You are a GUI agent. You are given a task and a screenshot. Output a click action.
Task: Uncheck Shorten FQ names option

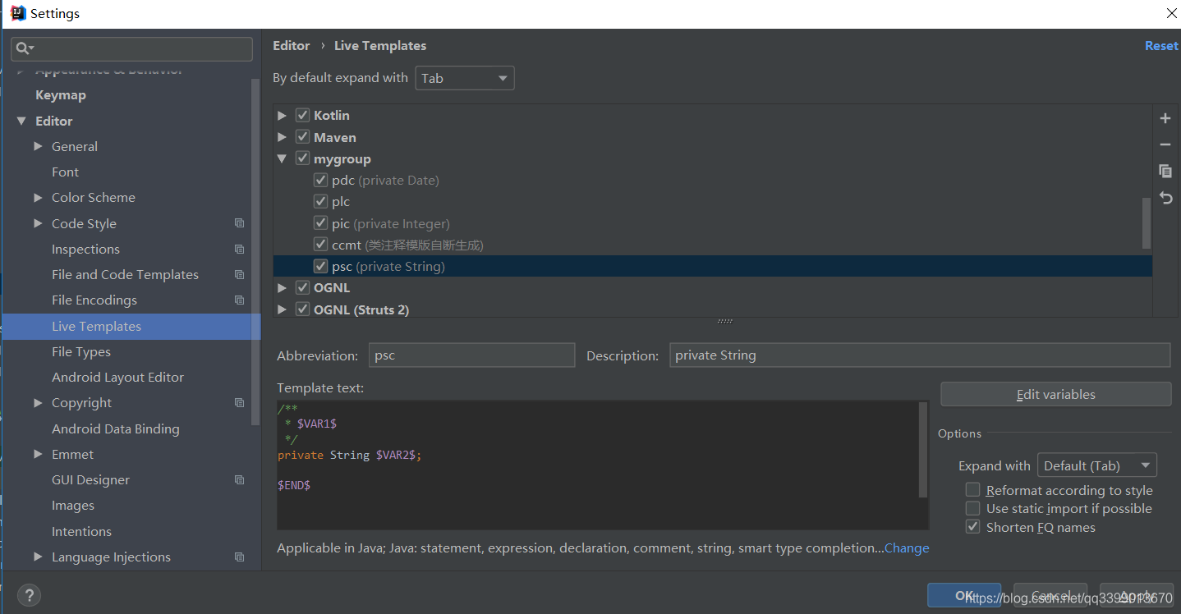[972, 527]
